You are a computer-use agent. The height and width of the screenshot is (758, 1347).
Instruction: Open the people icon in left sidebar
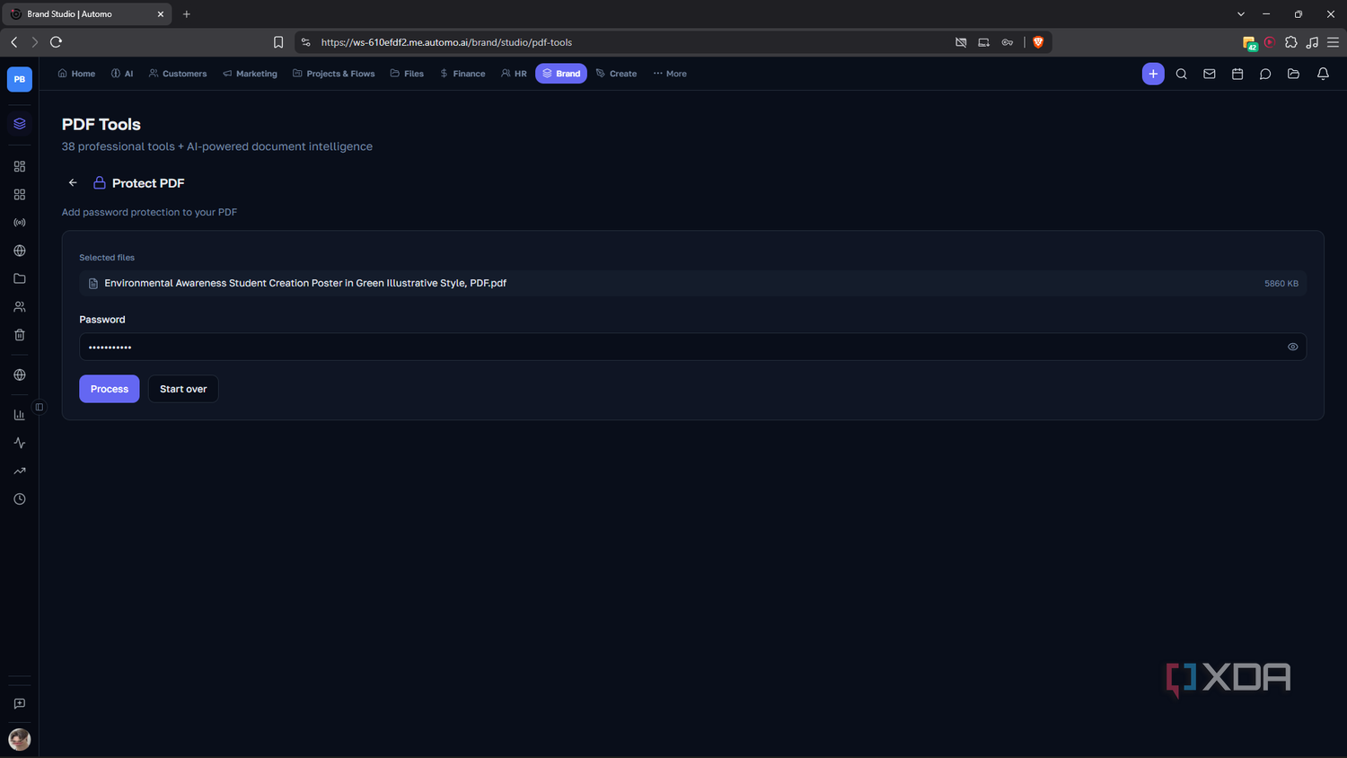20,307
